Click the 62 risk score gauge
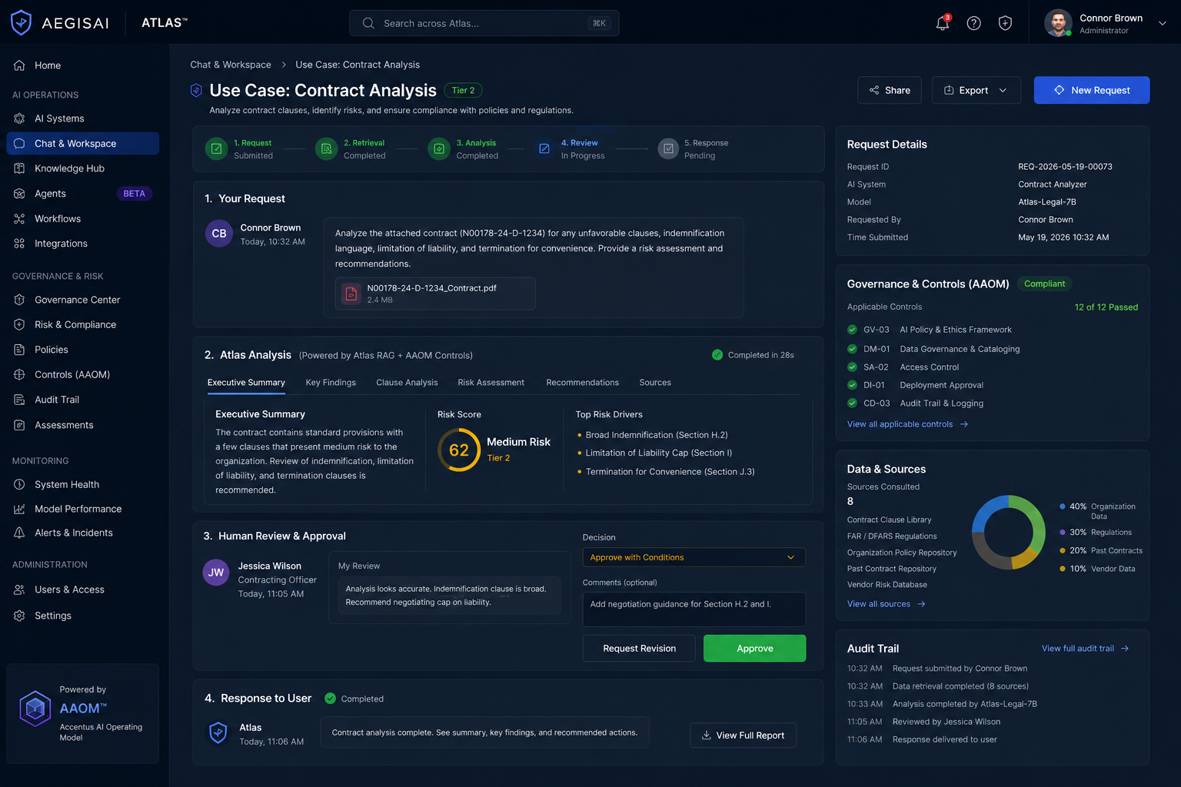The height and width of the screenshot is (787, 1181). click(x=459, y=450)
